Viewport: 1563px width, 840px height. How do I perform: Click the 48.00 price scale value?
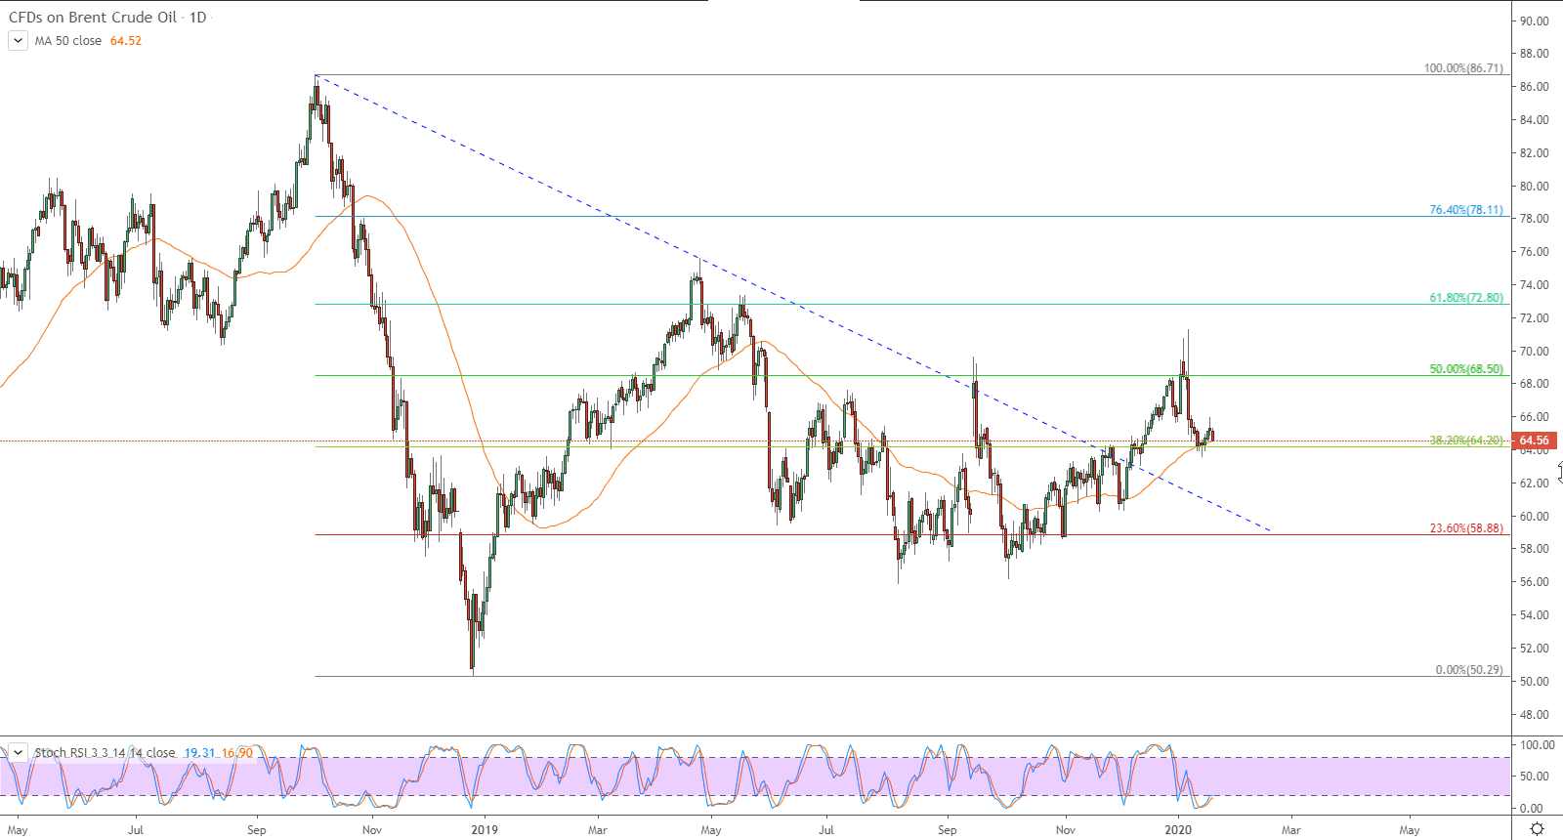click(1534, 714)
